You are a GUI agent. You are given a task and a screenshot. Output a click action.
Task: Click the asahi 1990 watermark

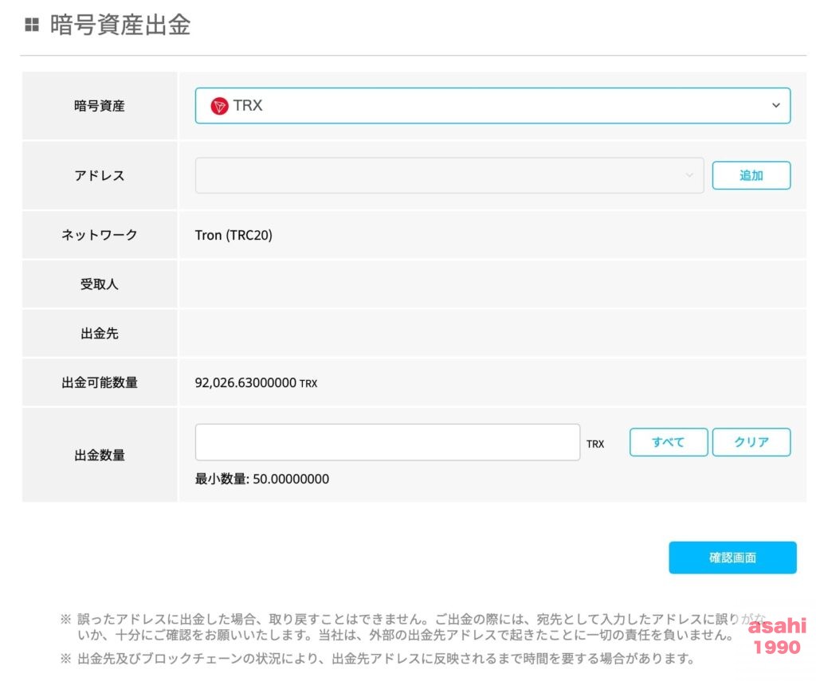coord(776,636)
